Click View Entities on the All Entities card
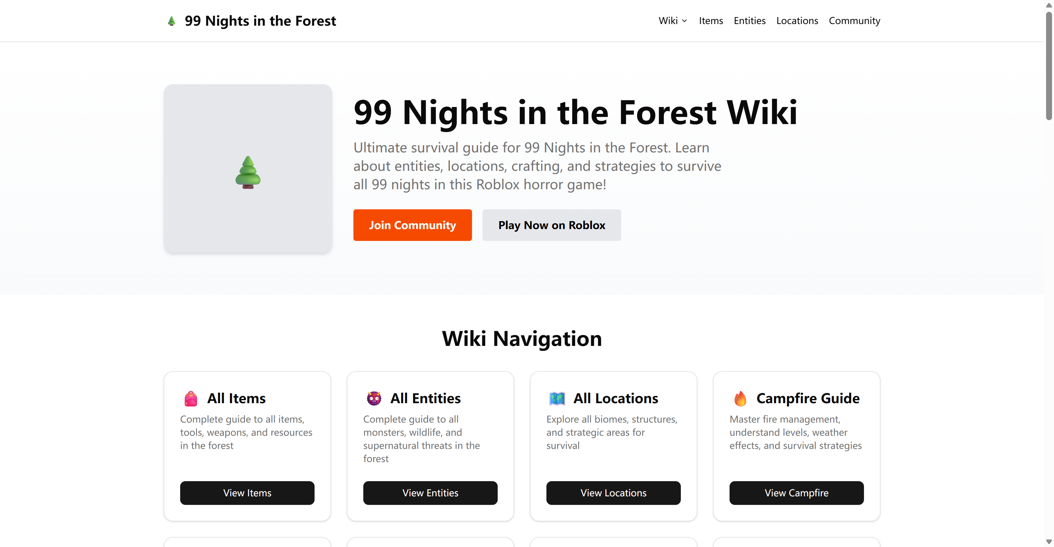 (x=430, y=493)
